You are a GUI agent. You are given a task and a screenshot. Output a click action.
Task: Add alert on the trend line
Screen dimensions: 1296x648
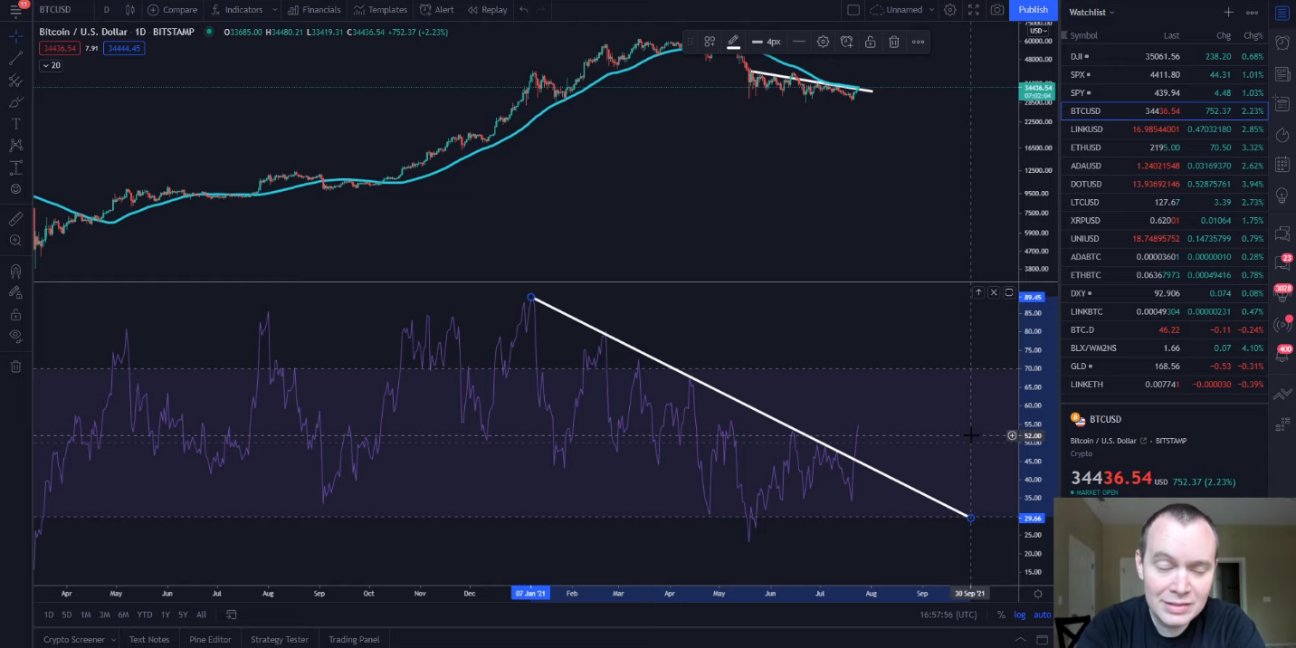(846, 42)
